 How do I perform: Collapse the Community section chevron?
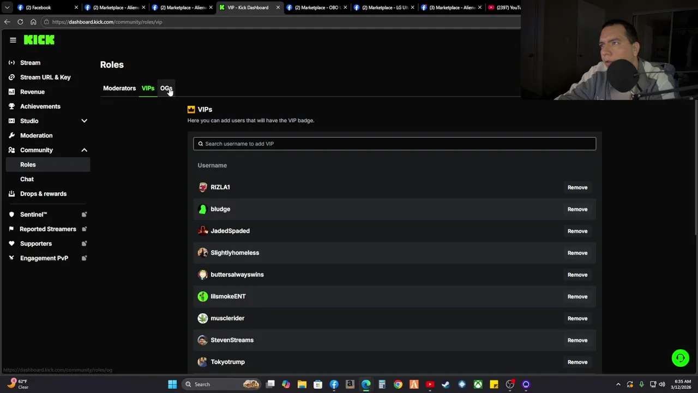84,150
